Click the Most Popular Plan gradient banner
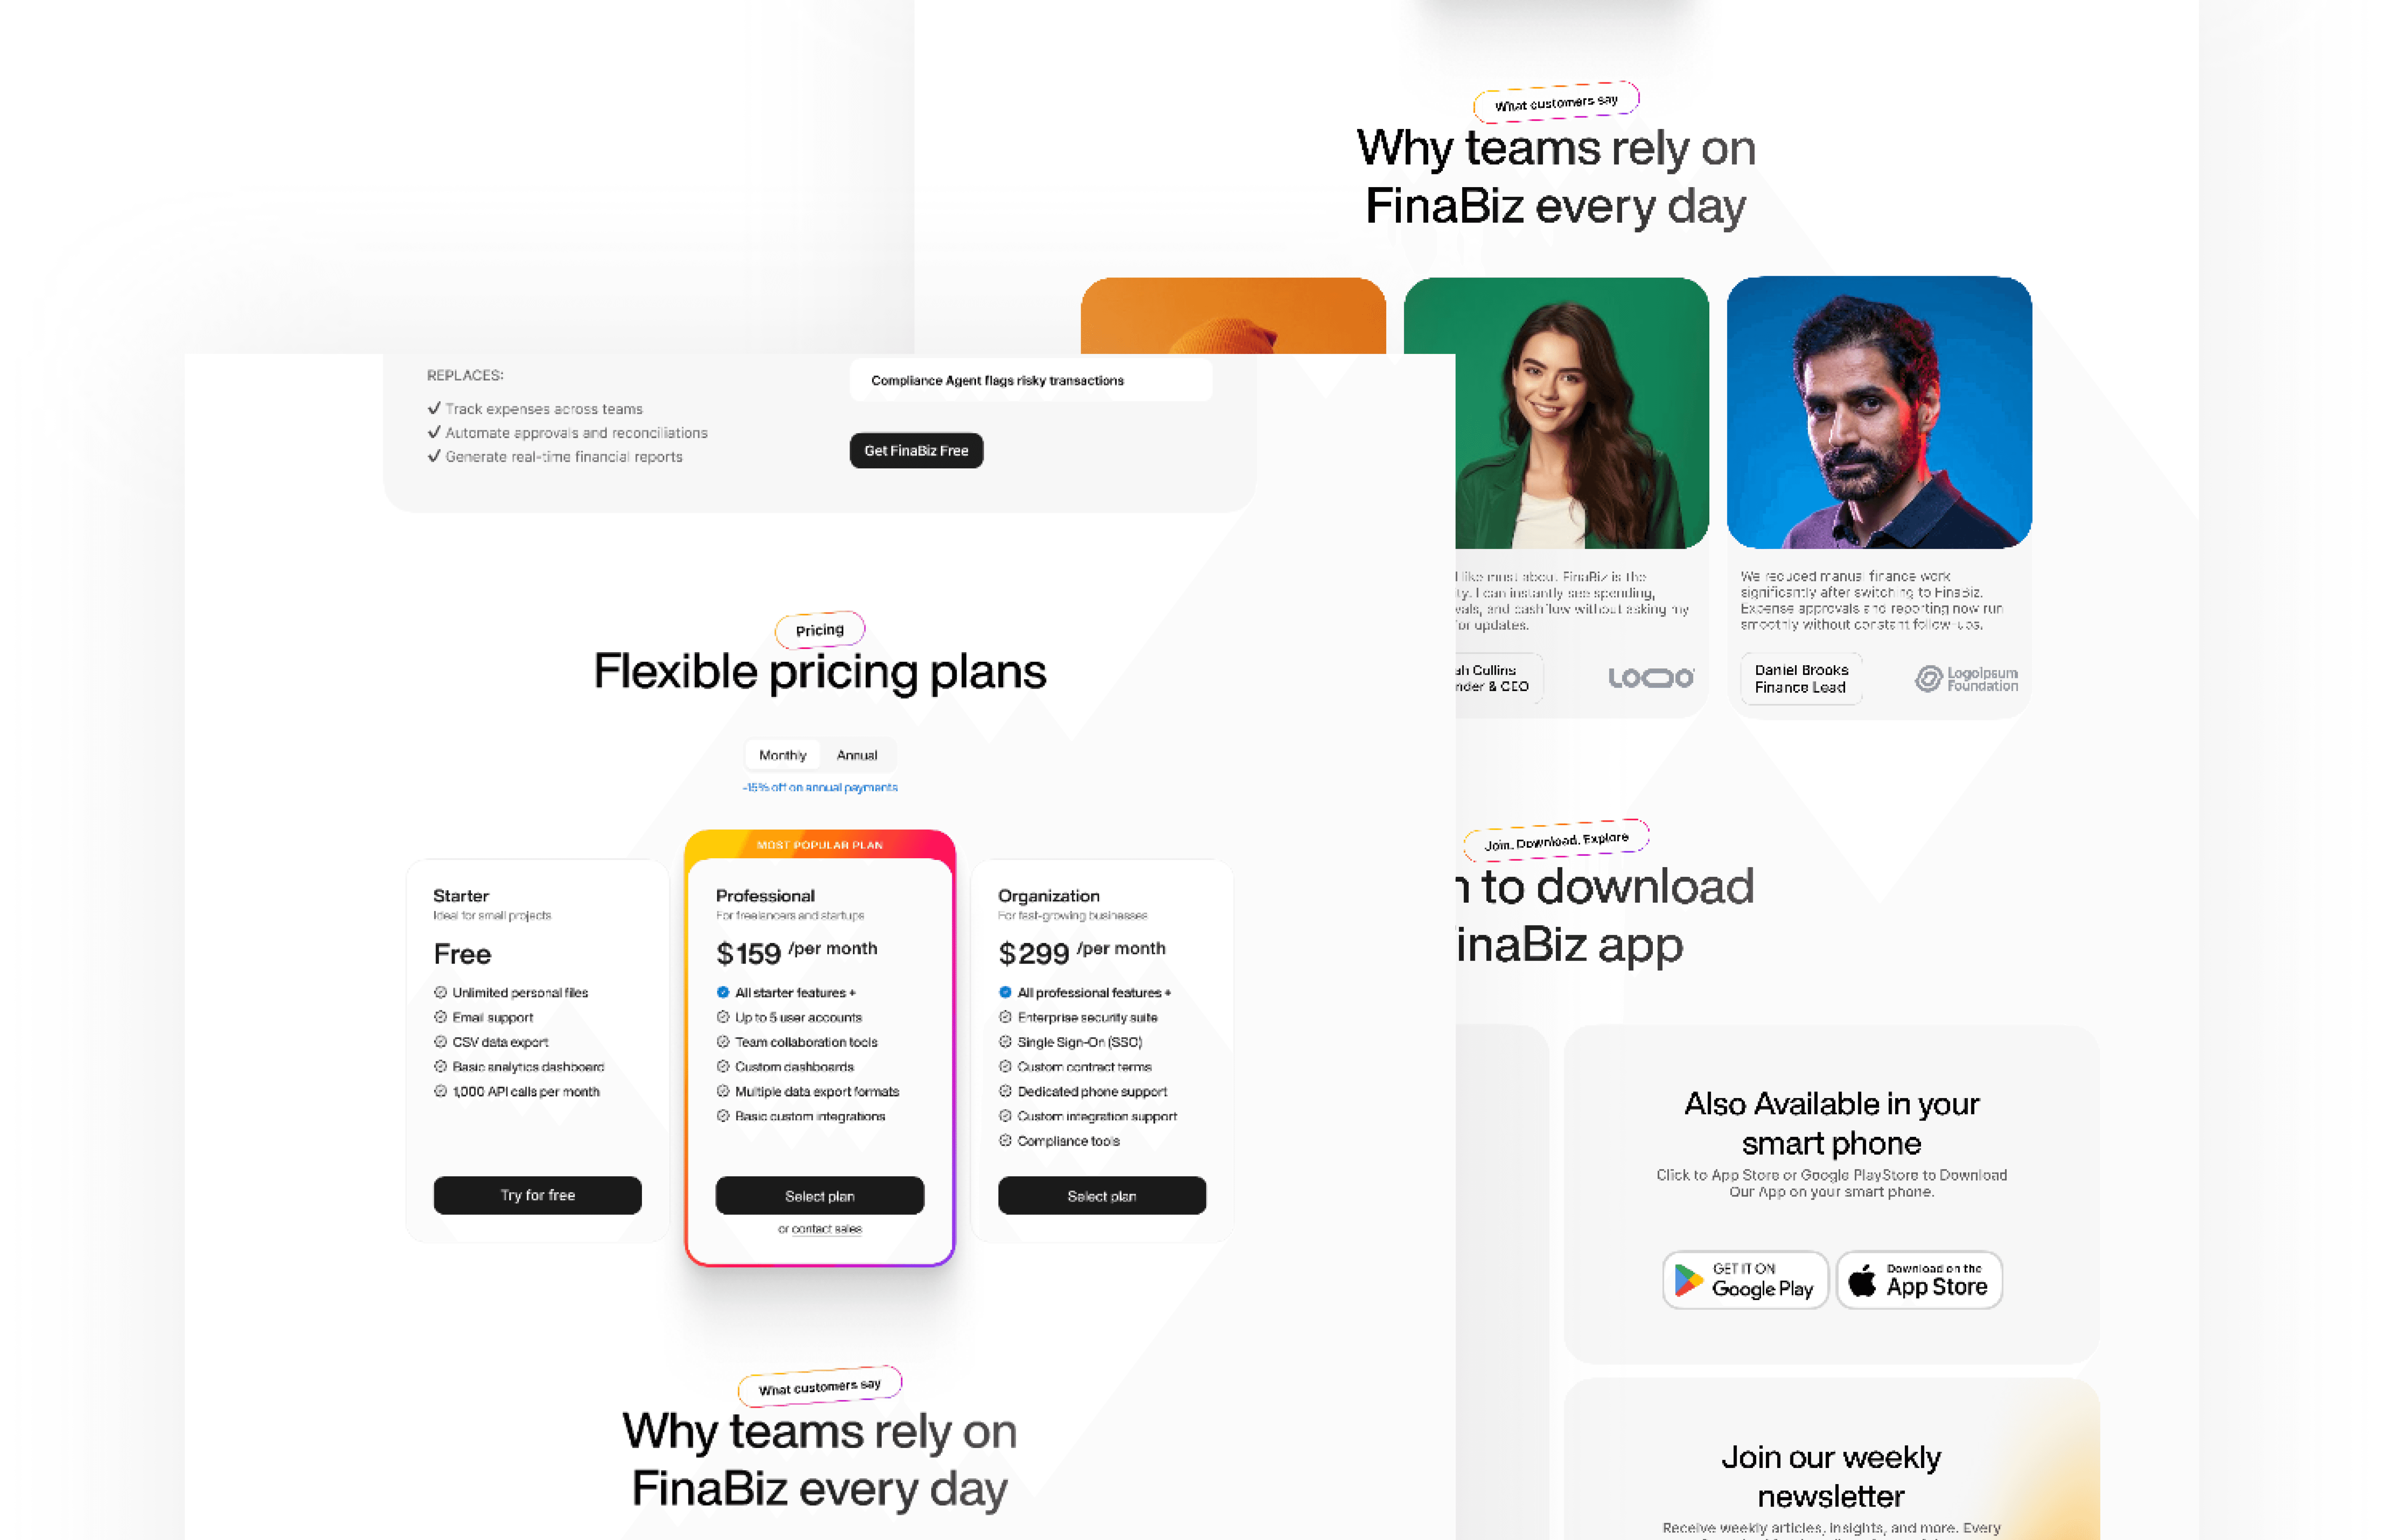Image resolution: width=2383 pixels, height=1540 pixels. (820, 845)
